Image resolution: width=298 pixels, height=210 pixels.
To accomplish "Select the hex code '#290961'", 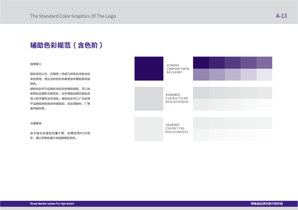I will point(173,65).
